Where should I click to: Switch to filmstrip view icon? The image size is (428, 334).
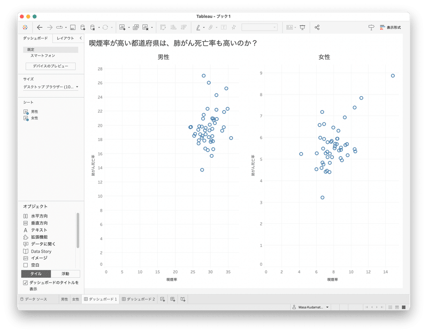pyautogui.click(x=397, y=307)
